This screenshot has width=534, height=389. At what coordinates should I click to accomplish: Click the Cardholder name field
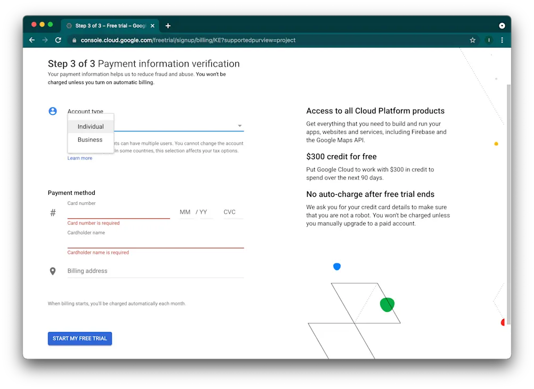pos(154,242)
